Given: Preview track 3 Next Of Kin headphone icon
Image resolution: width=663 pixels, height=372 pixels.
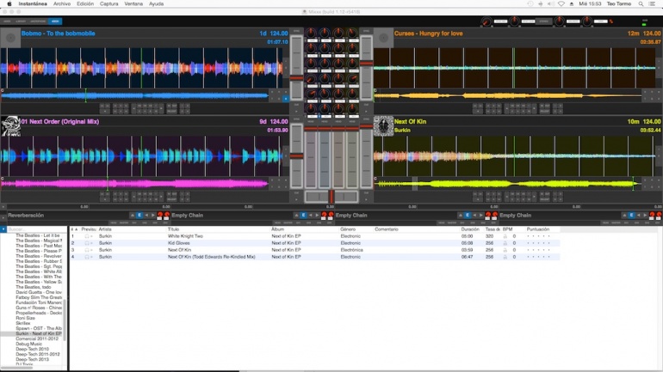Looking at the screenshot, I should pyautogui.click(x=87, y=250).
